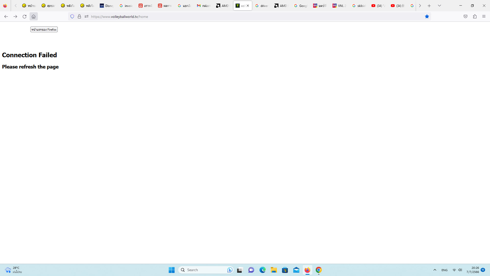Open the Extensions puzzle icon

[x=475, y=17]
